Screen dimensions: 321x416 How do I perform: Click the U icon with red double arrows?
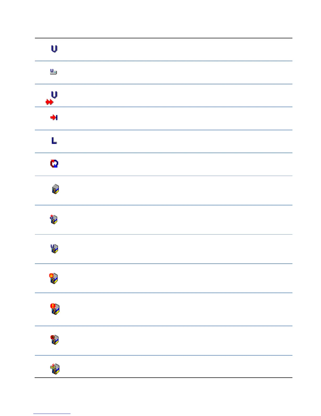tap(54, 95)
